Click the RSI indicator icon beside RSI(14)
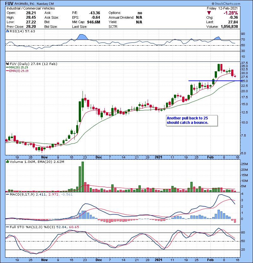This screenshot has height=263, width=253. pyautogui.click(x=7, y=31)
